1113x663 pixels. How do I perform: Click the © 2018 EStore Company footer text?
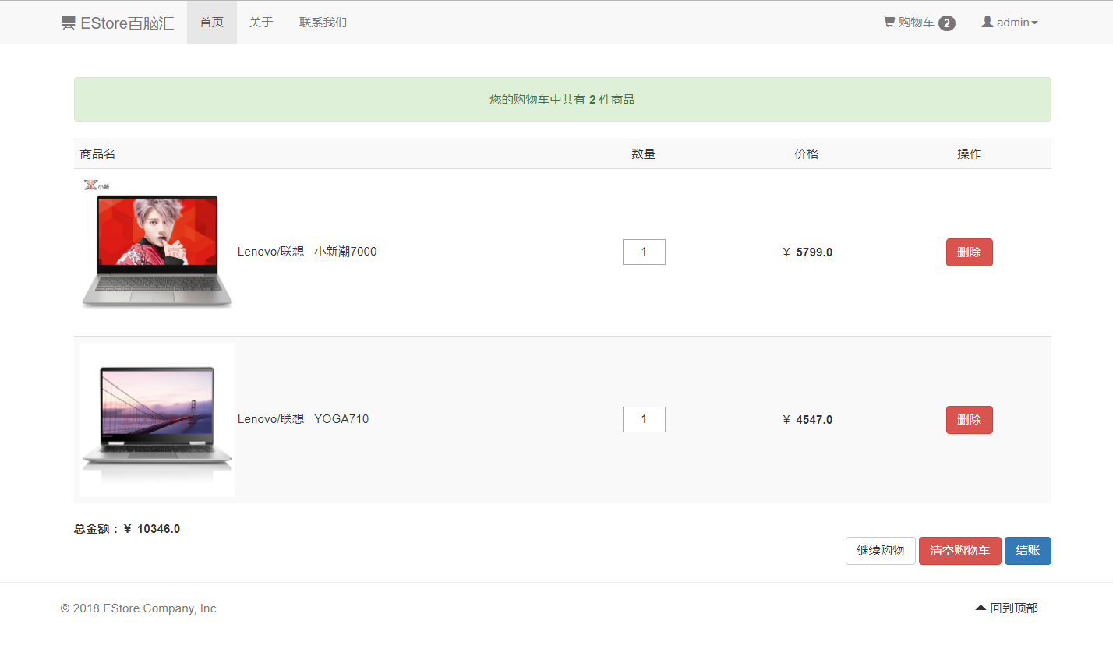[140, 608]
